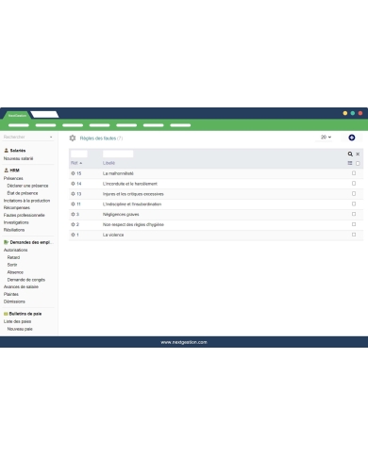Viewport: 368px width, 456px height.
Task: Open the 20 rows-per-page dropdown
Action: tap(326, 138)
